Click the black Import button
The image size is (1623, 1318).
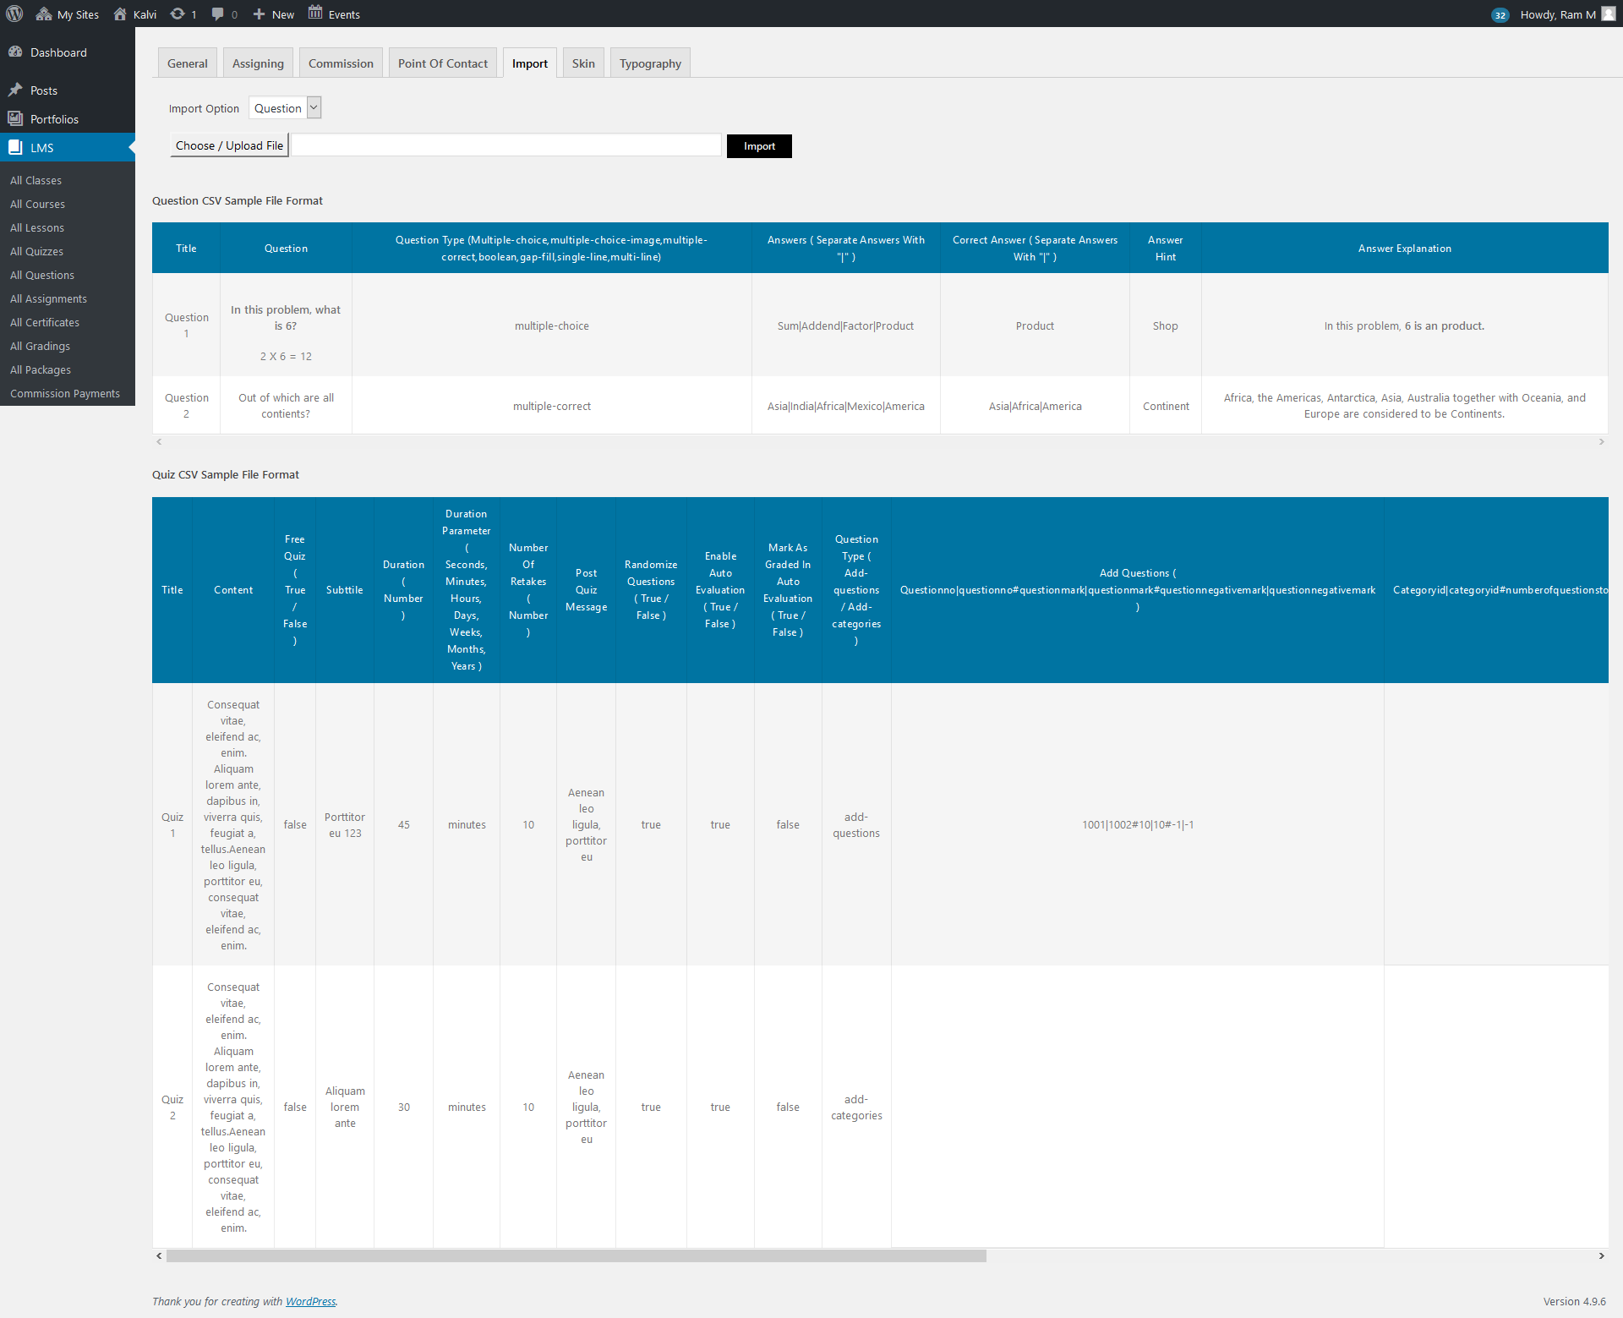[759, 146]
